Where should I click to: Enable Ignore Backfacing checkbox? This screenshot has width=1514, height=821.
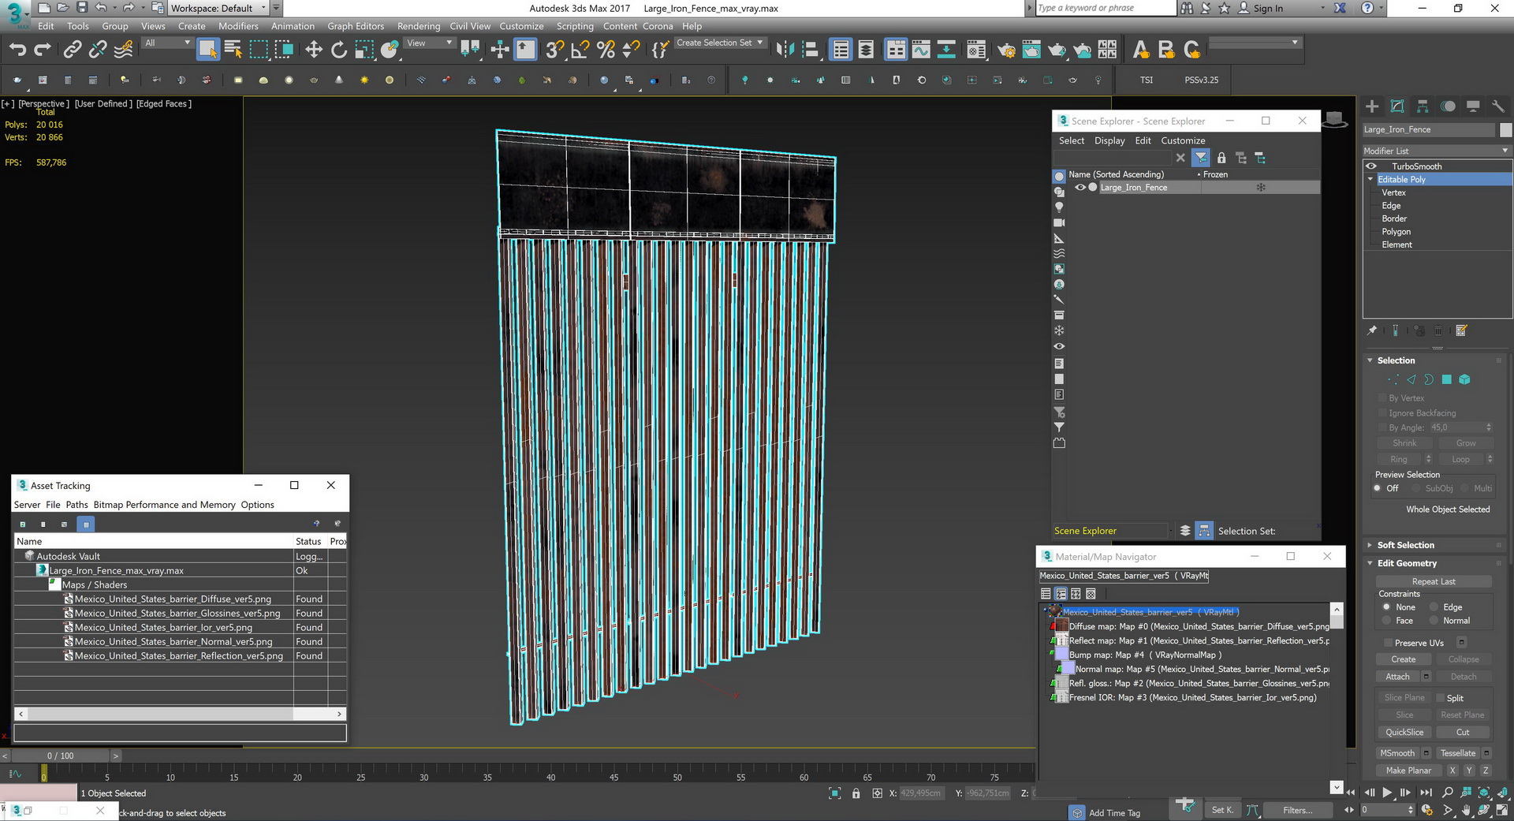click(x=1382, y=413)
